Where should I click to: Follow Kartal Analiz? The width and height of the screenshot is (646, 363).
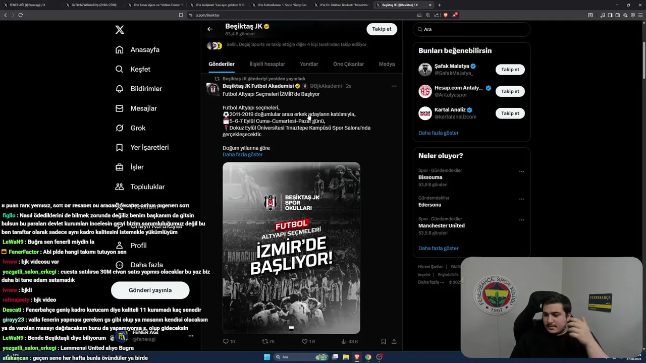click(x=510, y=113)
